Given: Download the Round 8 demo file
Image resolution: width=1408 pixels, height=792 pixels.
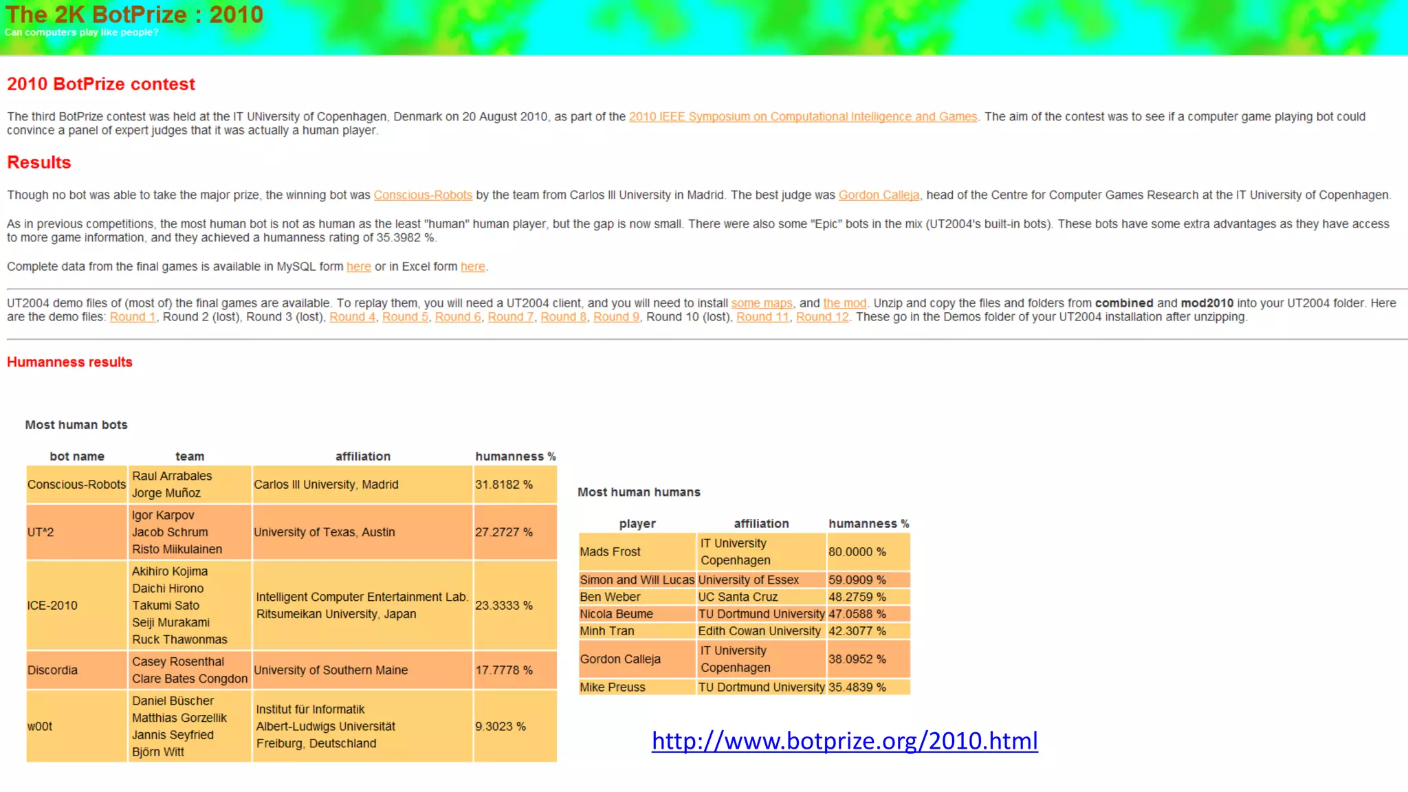Looking at the screenshot, I should coord(564,317).
